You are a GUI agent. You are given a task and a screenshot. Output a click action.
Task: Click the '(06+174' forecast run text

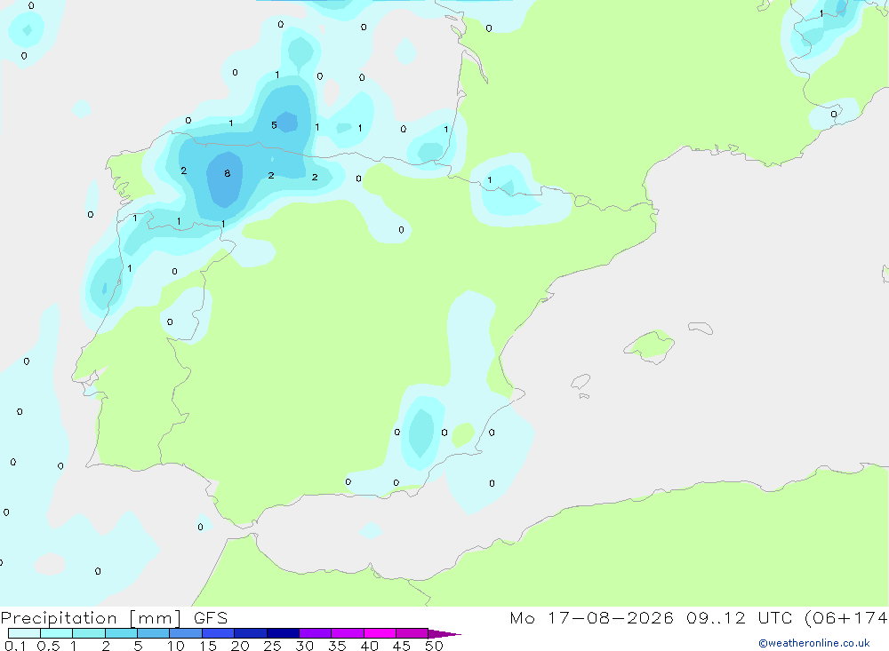[846, 618]
